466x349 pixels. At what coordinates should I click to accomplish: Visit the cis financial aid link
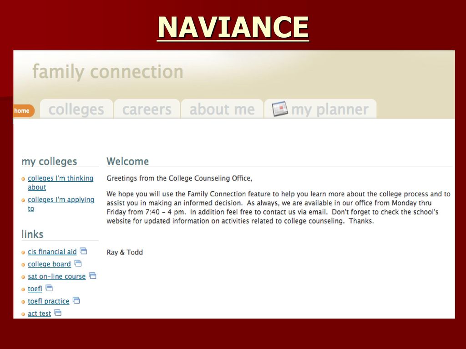pyautogui.click(x=52, y=252)
